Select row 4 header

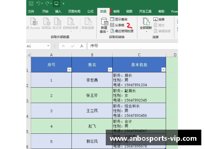28,111
